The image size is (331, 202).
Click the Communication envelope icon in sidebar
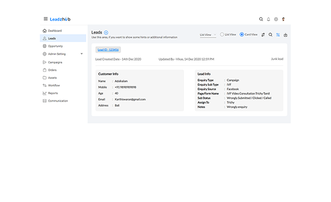[44, 100]
